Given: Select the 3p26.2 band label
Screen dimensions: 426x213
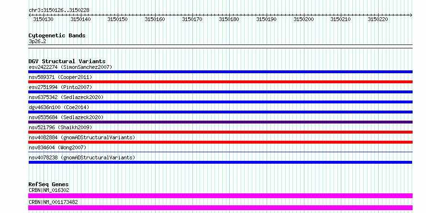Looking at the screenshot, I should point(37,41).
